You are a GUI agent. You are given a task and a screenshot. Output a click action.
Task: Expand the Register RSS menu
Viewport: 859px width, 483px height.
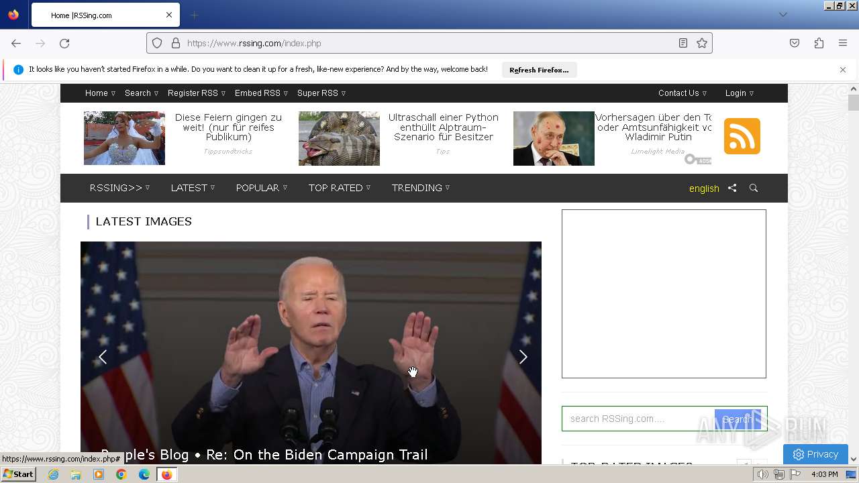[x=197, y=93]
